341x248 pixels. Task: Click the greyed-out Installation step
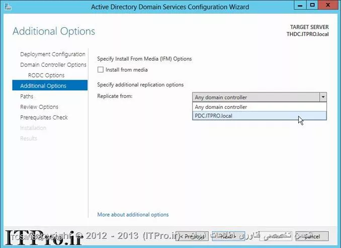coord(33,128)
